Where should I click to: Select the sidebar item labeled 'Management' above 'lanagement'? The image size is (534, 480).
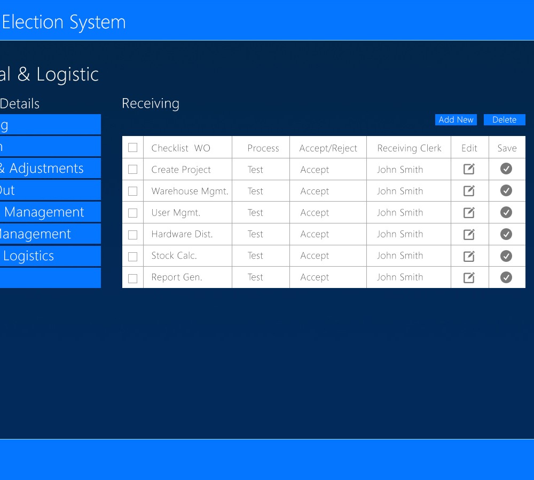50,212
